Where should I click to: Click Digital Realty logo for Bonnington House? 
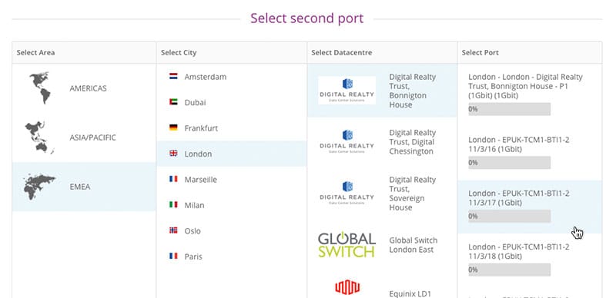346,91
